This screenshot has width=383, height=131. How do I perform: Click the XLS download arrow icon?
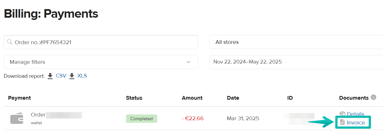coord(72,76)
